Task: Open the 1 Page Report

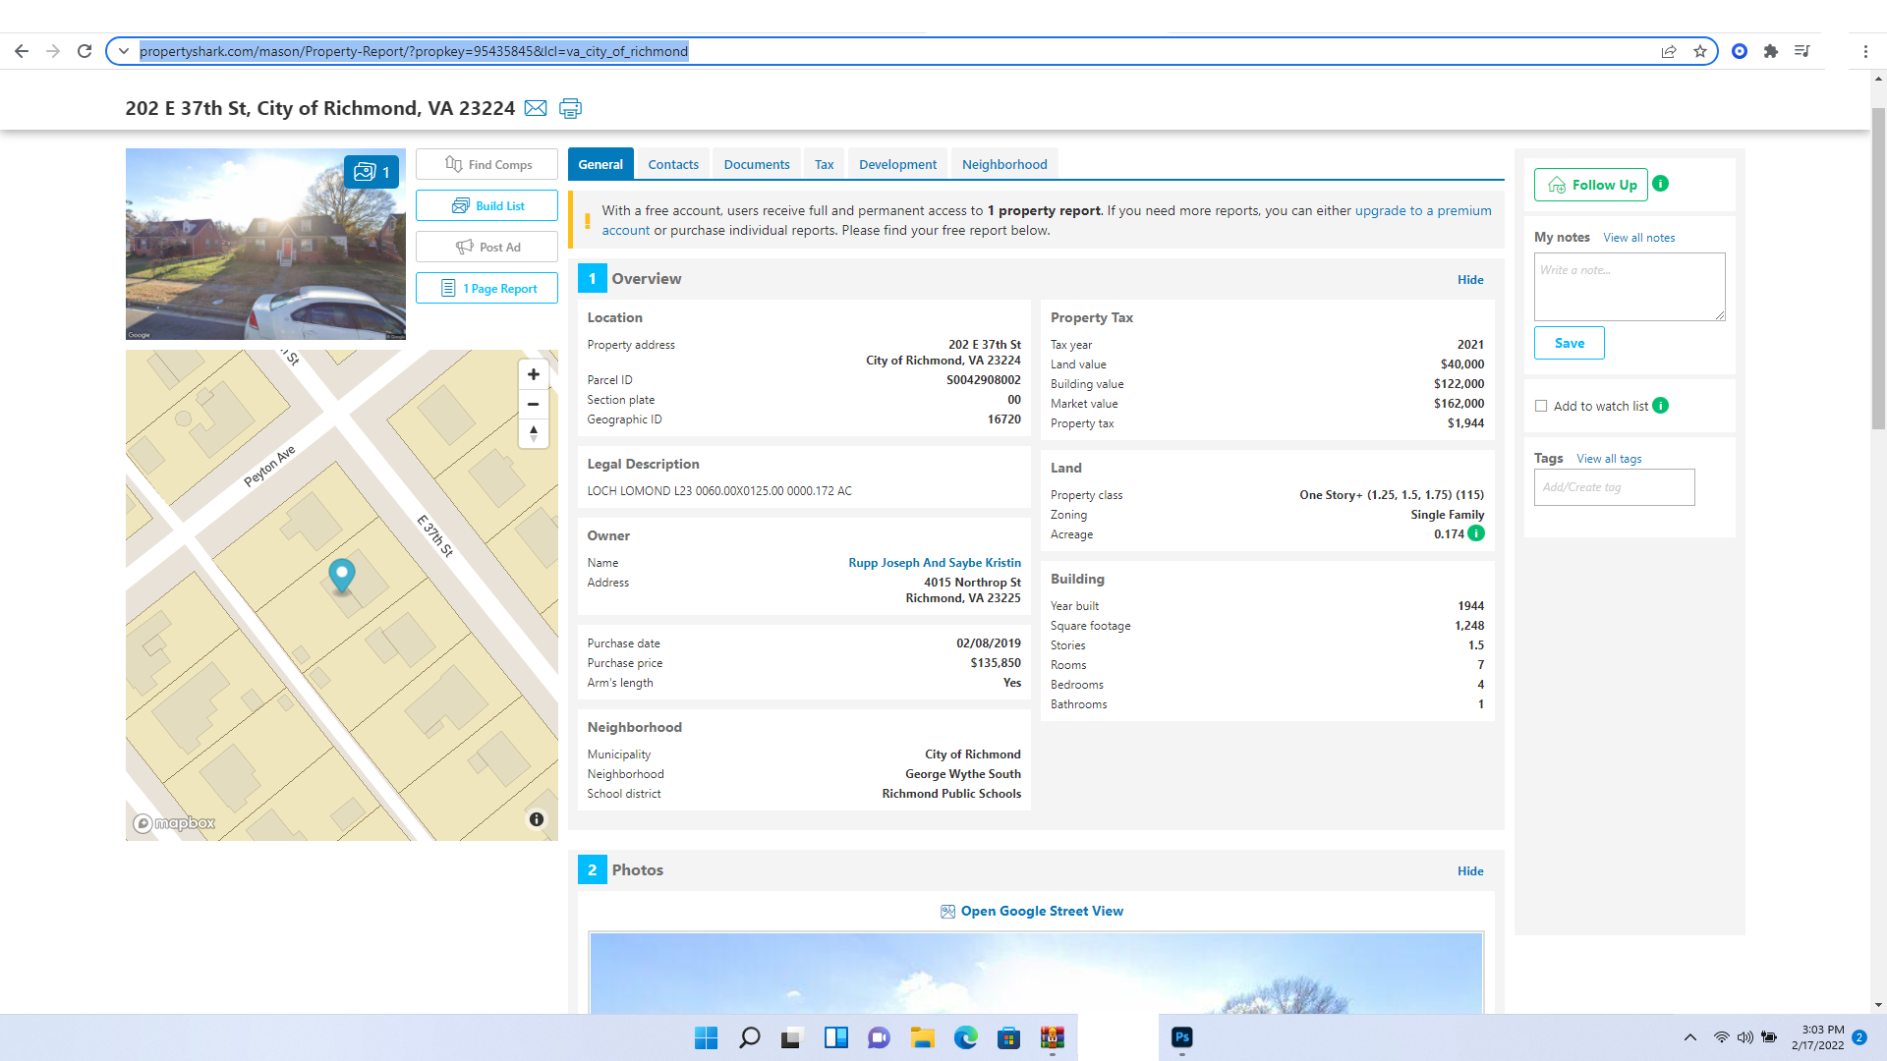Action: pos(486,288)
